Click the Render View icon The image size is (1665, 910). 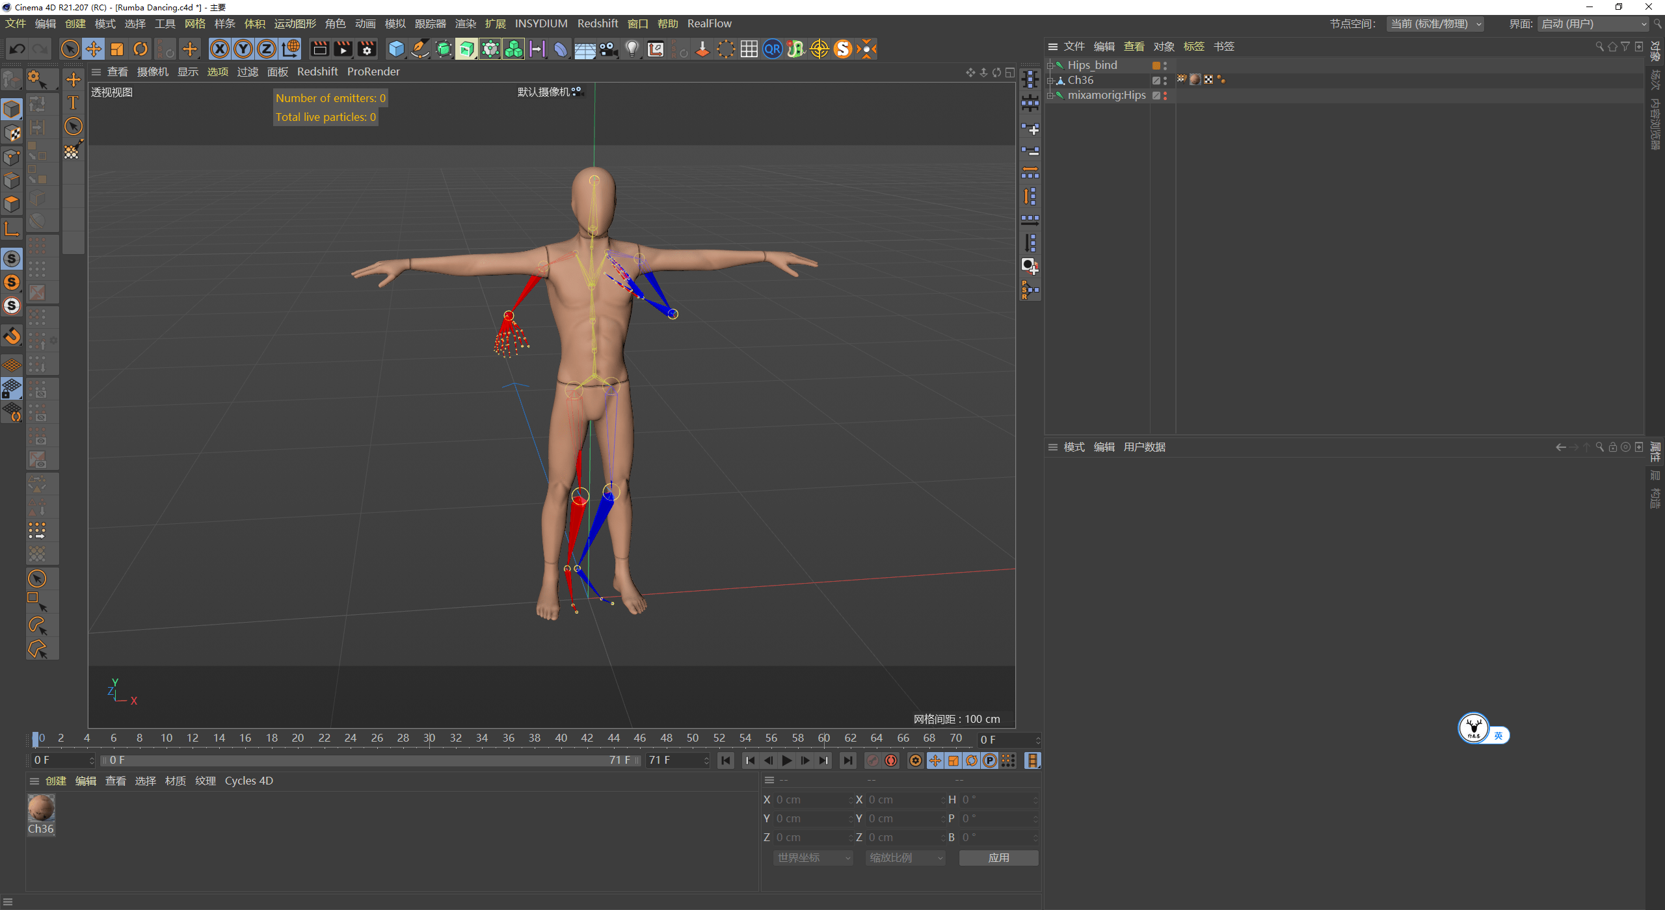tap(319, 49)
